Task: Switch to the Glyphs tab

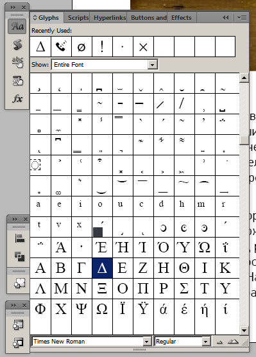Action: click(x=46, y=18)
